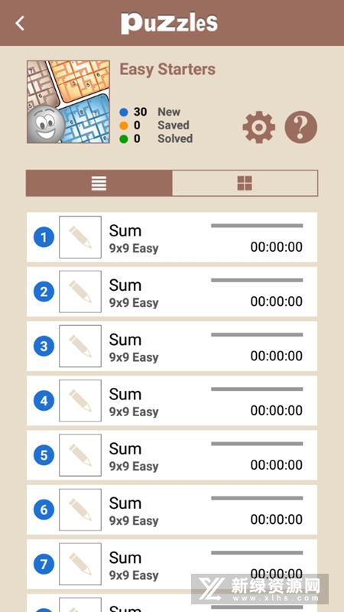Open the second Sum 9x9 Easy puzzle title
Screen dimensions: 344x612
click(x=134, y=294)
